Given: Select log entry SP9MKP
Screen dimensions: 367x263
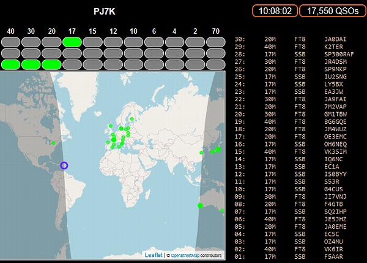Looking at the screenshot, I should pos(291,69).
